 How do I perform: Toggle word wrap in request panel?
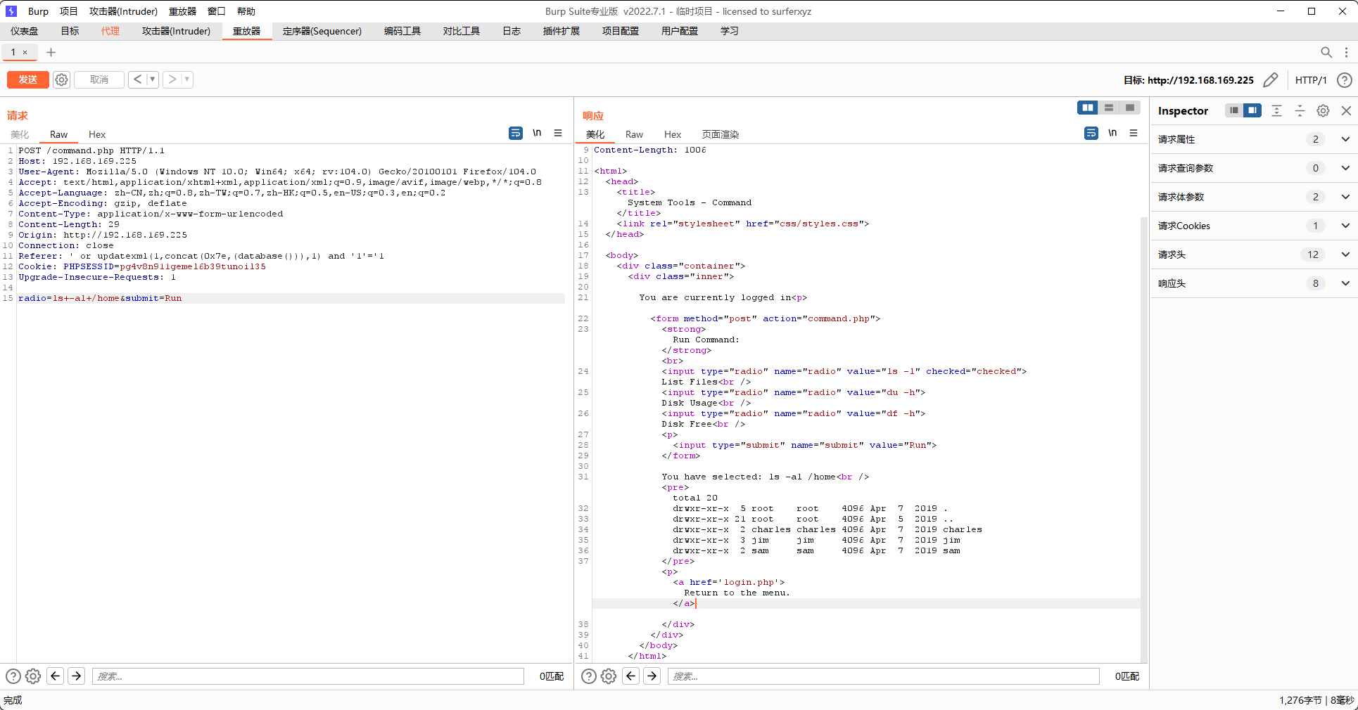[x=516, y=133]
